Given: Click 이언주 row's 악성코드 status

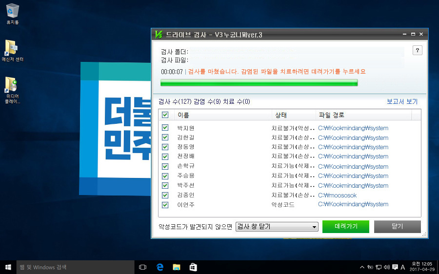Looking at the screenshot, I should point(283,205).
